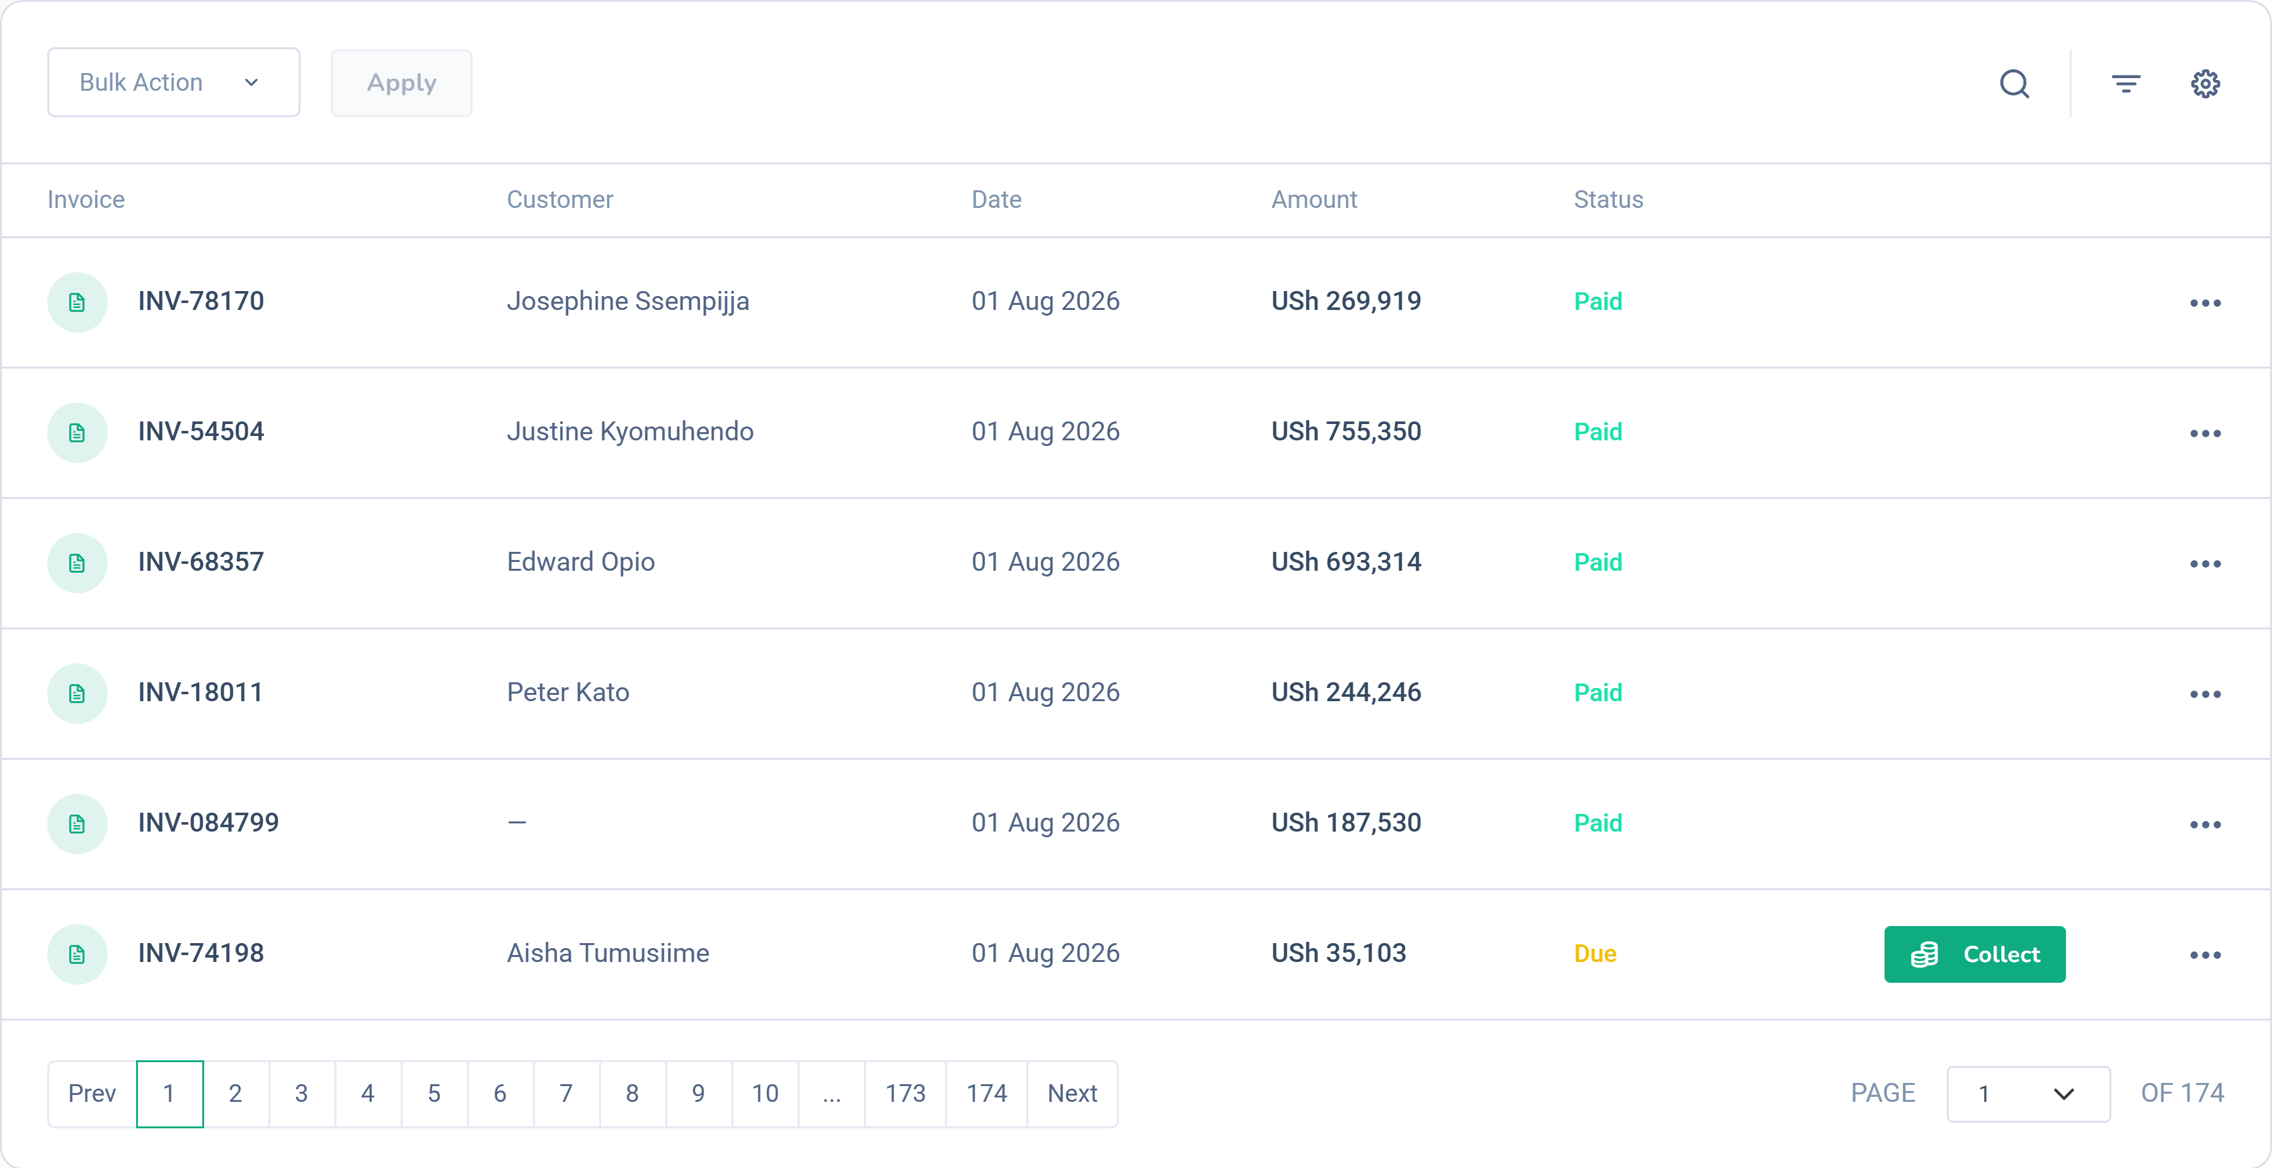Click the Due status label
This screenshot has height=1168, width=2272.
tap(1595, 954)
